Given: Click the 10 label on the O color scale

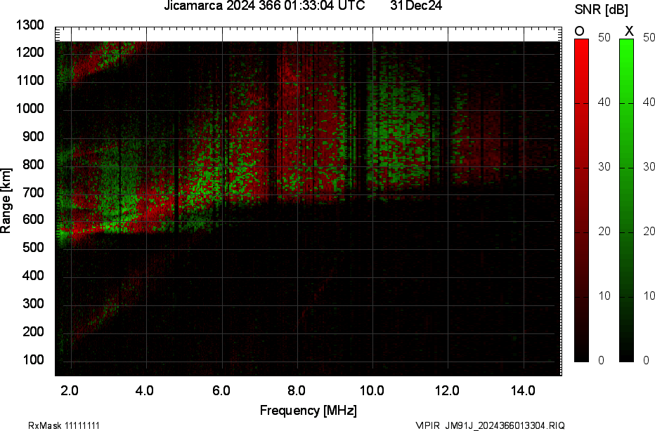Looking at the screenshot, I should point(604,296).
